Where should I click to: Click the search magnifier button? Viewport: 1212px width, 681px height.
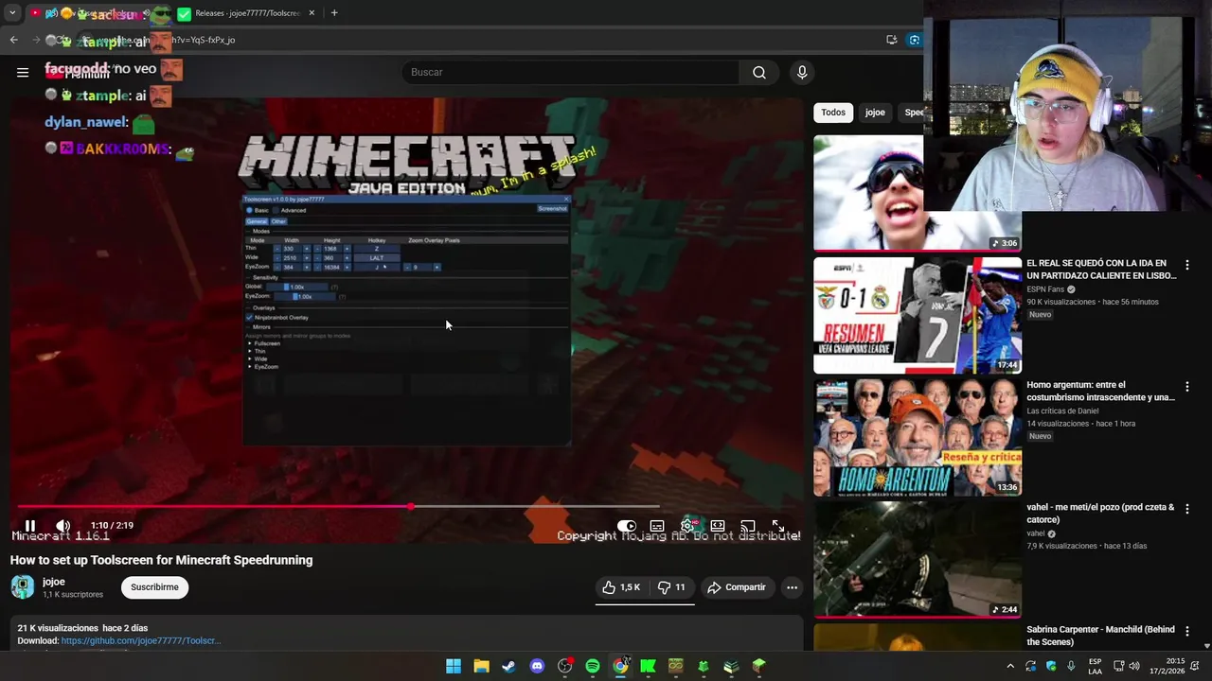759,72
